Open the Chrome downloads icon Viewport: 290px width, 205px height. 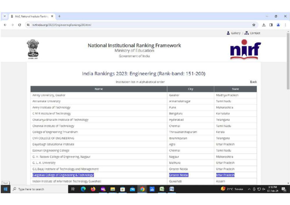click(264, 25)
